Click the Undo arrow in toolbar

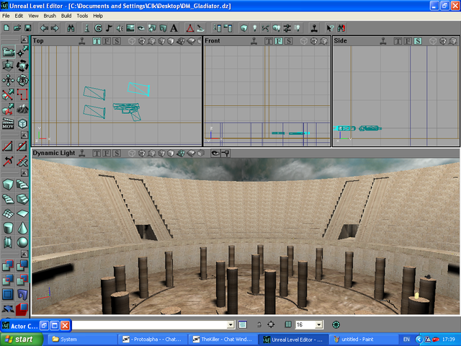[x=43, y=28]
